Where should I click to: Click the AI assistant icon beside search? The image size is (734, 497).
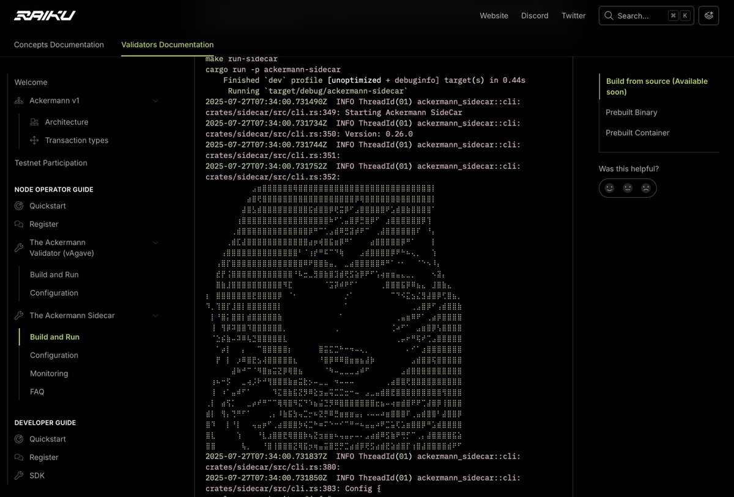pos(709,16)
